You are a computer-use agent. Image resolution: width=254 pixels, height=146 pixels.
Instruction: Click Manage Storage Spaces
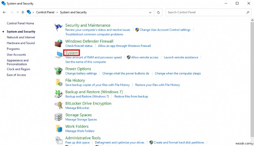(81, 119)
